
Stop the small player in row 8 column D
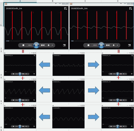111,126
